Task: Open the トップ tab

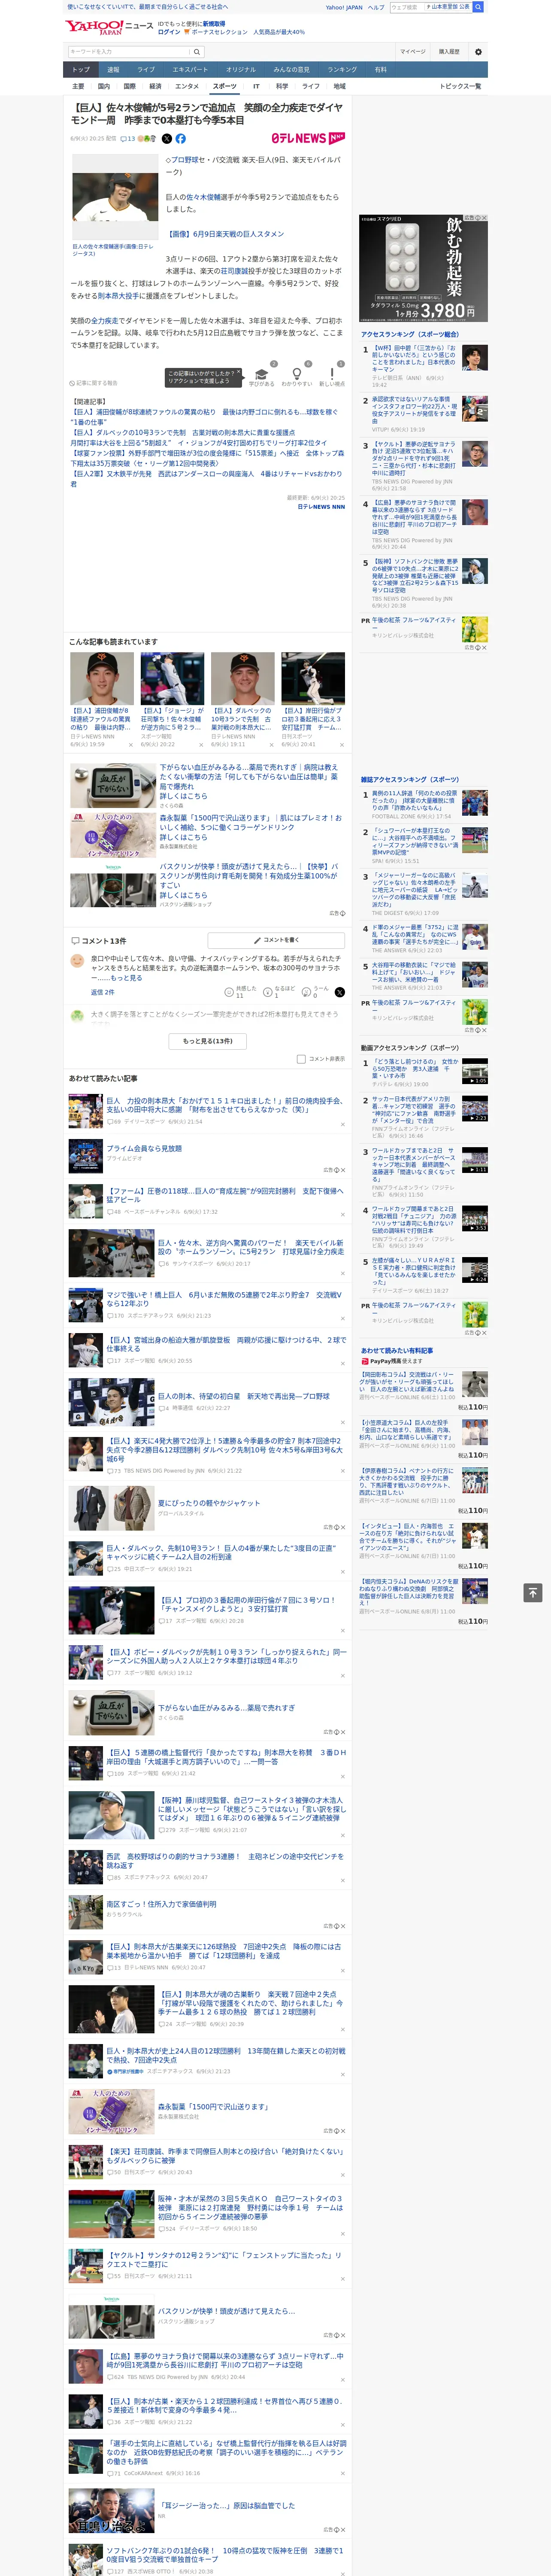Action: (x=81, y=70)
